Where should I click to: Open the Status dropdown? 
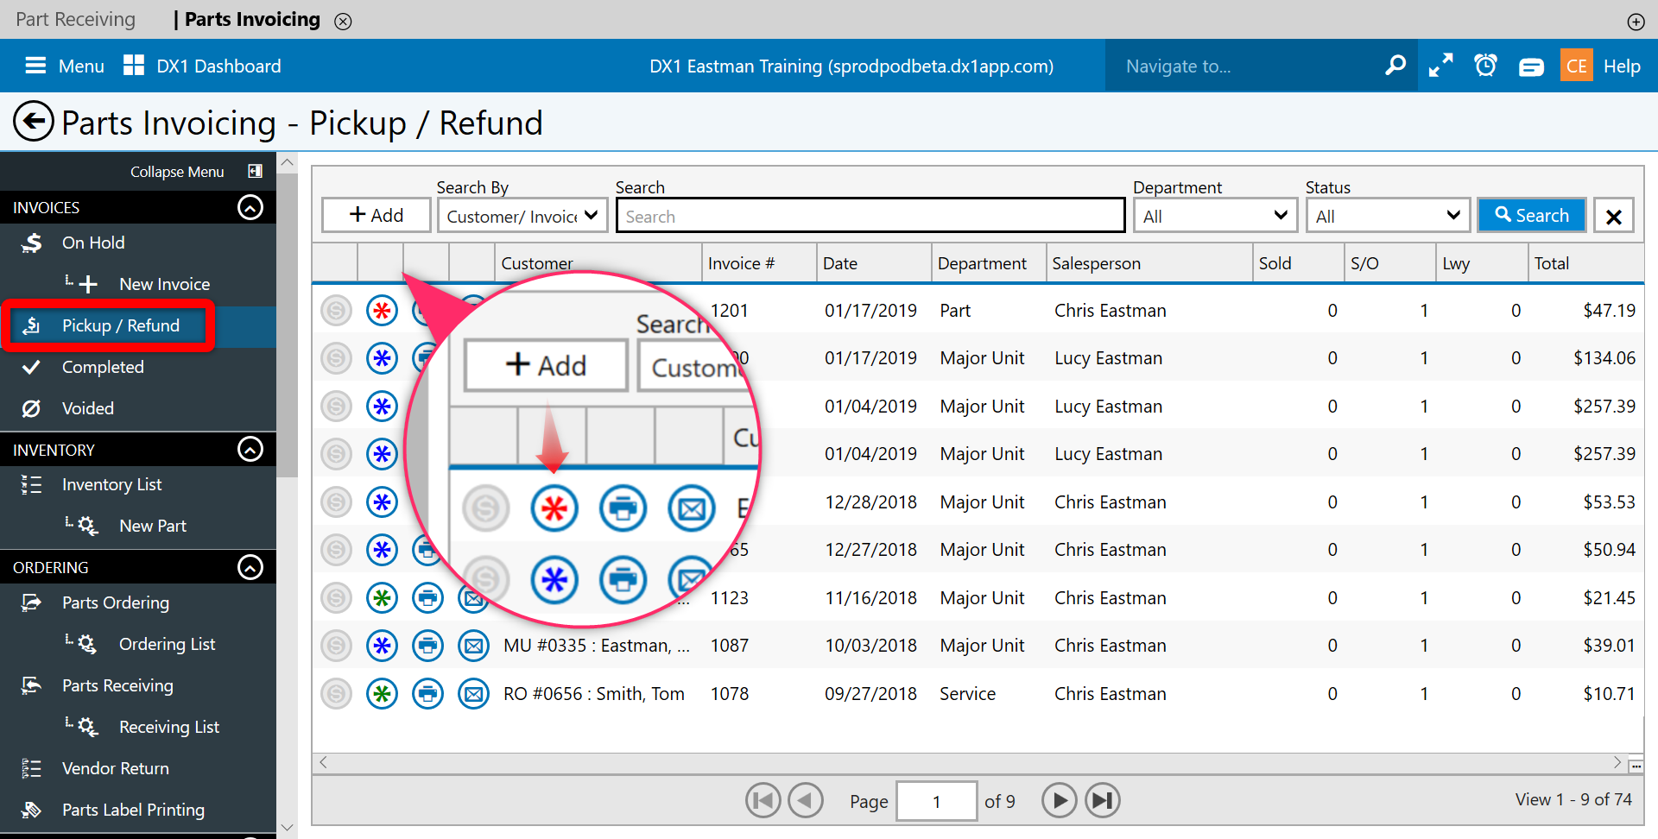(1388, 216)
